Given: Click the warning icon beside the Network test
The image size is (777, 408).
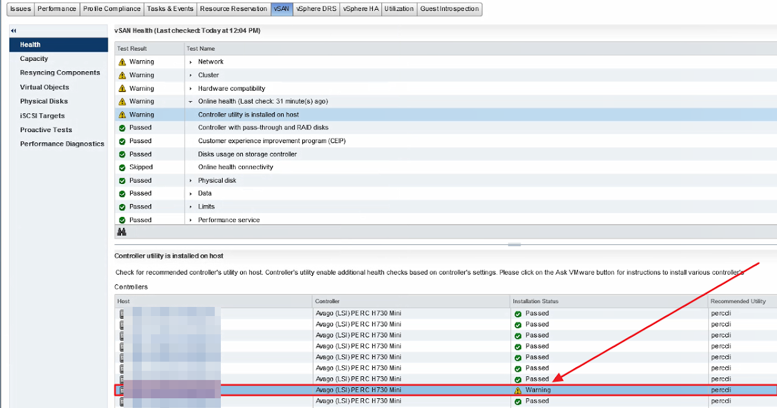Looking at the screenshot, I should coord(122,62).
